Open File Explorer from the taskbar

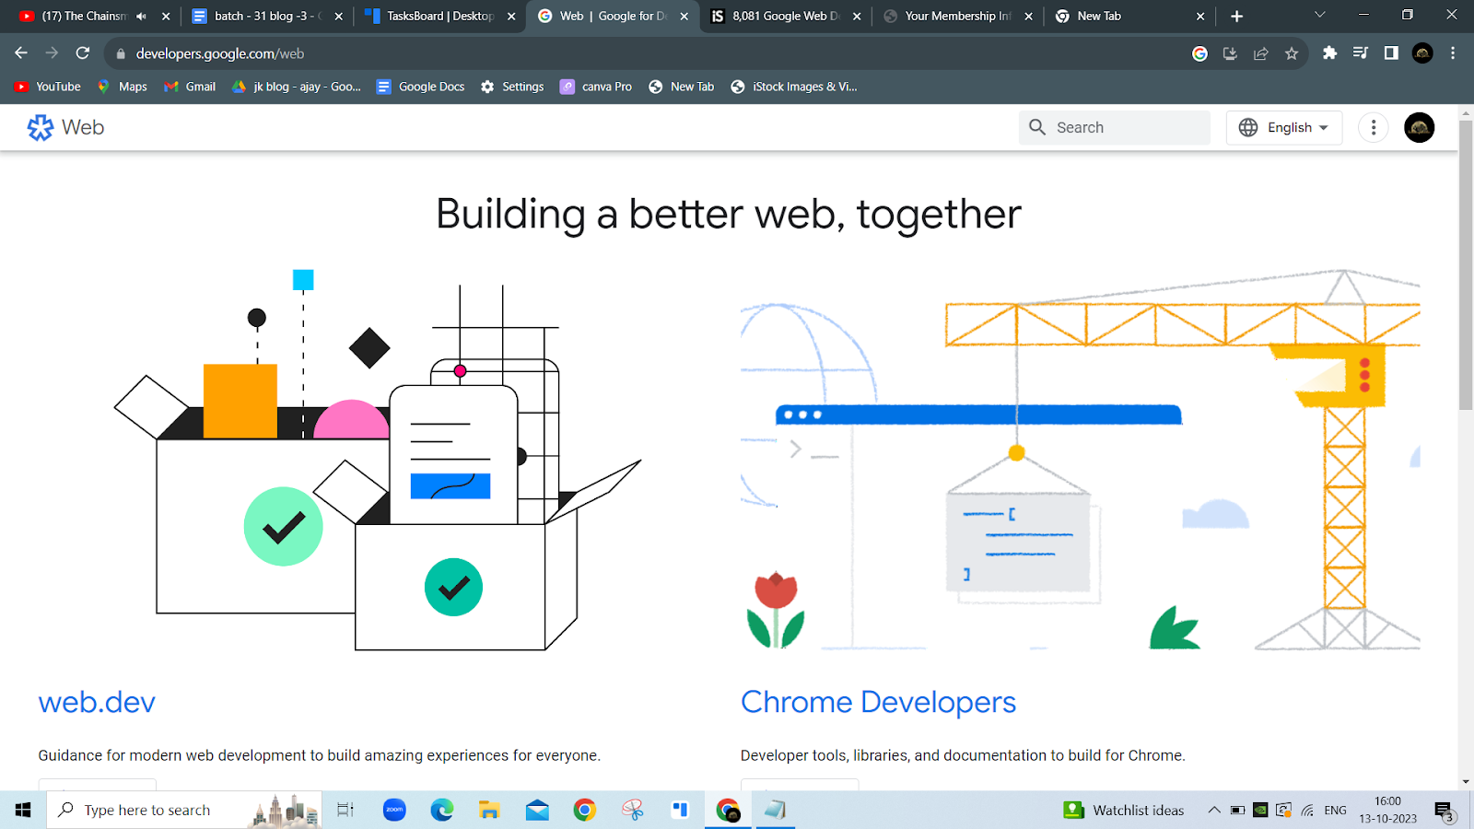pyautogui.click(x=489, y=810)
